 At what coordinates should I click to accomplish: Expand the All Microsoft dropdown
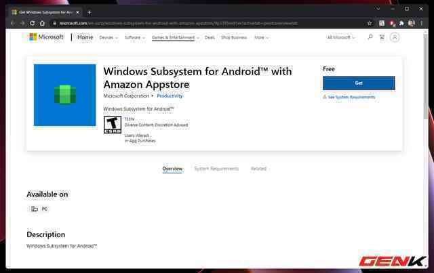coord(340,37)
